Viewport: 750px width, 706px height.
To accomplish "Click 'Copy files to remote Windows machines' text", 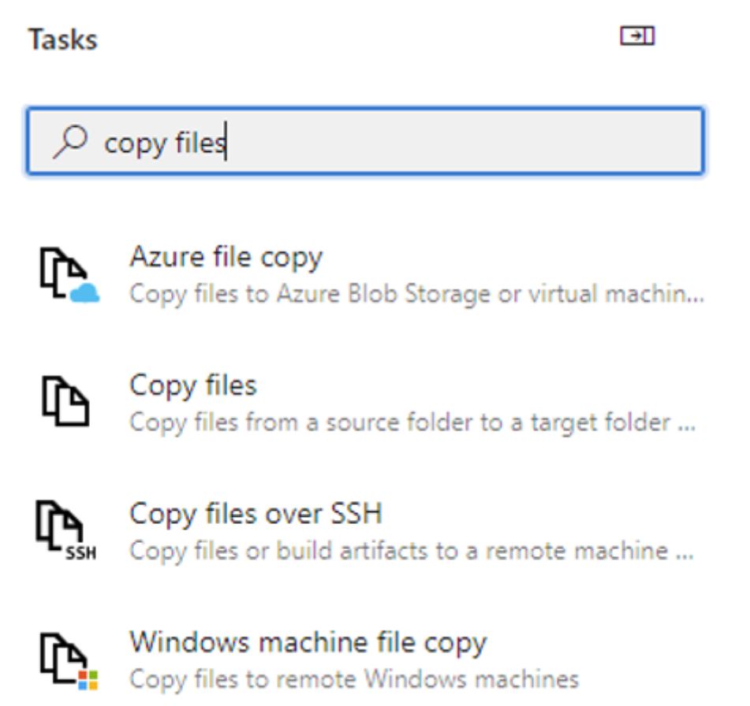I will tap(354, 680).
